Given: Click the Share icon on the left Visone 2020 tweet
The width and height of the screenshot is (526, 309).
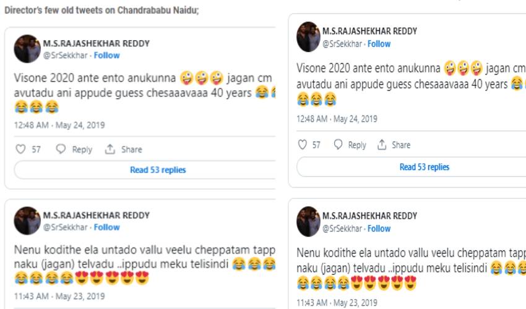Looking at the screenshot, I should click(x=110, y=150).
